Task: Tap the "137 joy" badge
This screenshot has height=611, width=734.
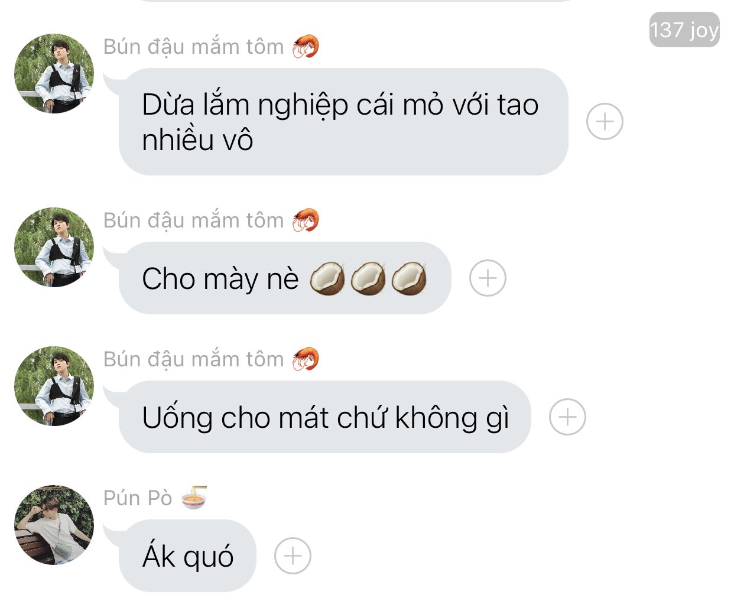Action: pyautogui.click(x=684, y=30)
